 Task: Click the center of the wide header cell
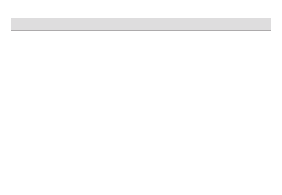152,24
